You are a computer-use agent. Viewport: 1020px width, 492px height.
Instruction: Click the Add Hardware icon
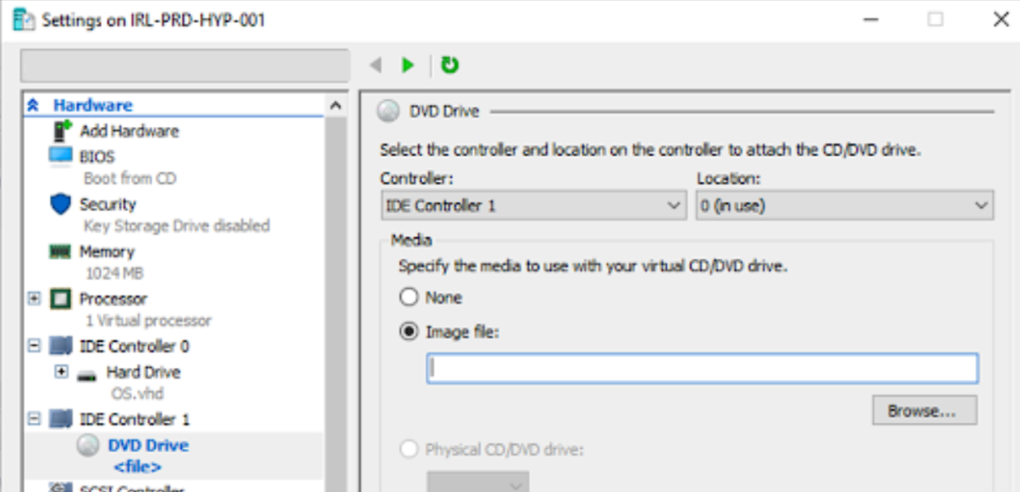[62, 131]
